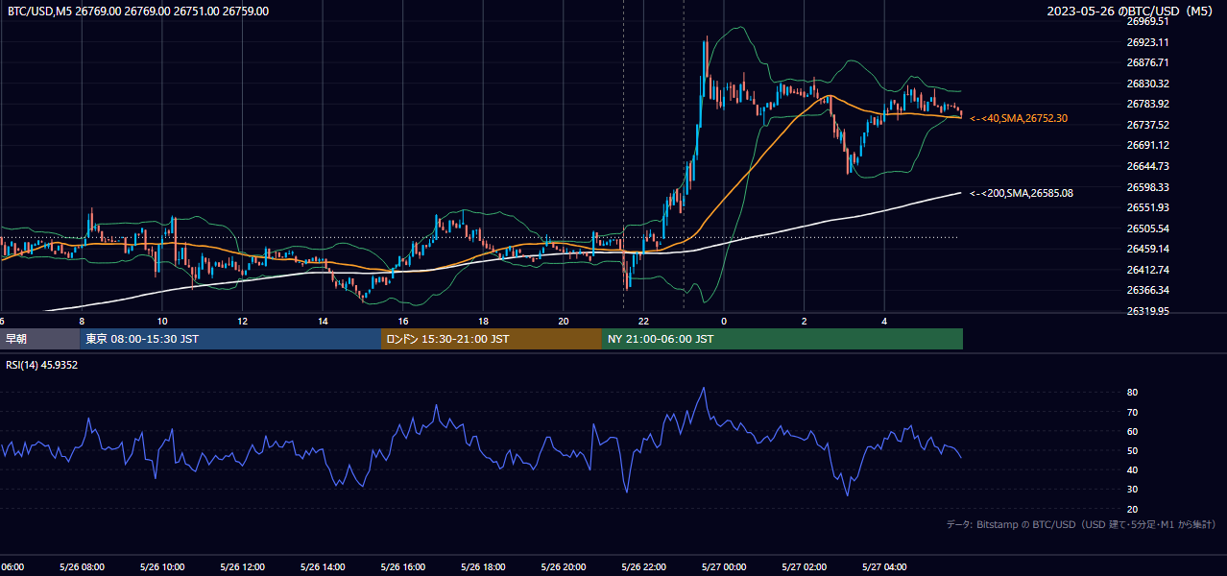Screen dimensions: 1227x576
Task: Click the 5/26 14:00 time label
Action: (323, 567)
